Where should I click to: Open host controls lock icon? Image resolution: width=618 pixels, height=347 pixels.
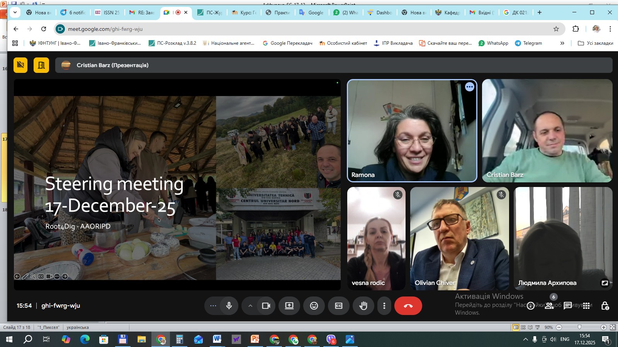click(x=605, y=306)
